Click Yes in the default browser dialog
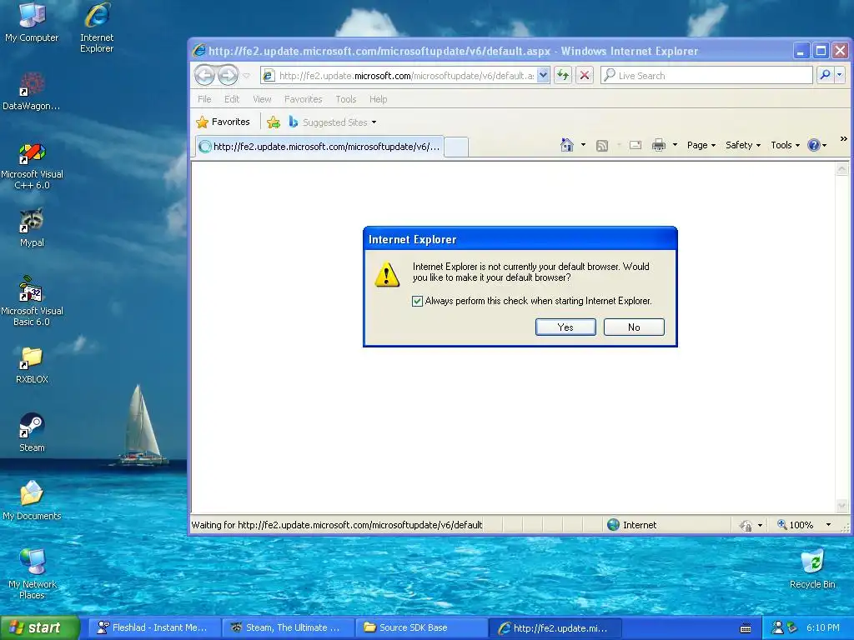Screen dimensions: 854x640 point(565,327)
